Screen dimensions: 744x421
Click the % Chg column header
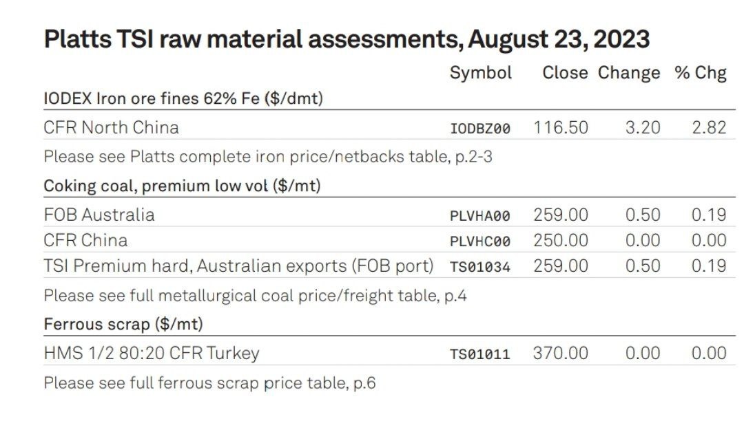pyautogui.click(x=700, y=73)
